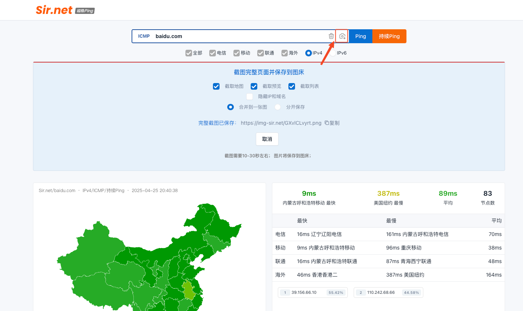Click the 164ms overseas average
The image size is (523, 311).
(x=494, y=275)
